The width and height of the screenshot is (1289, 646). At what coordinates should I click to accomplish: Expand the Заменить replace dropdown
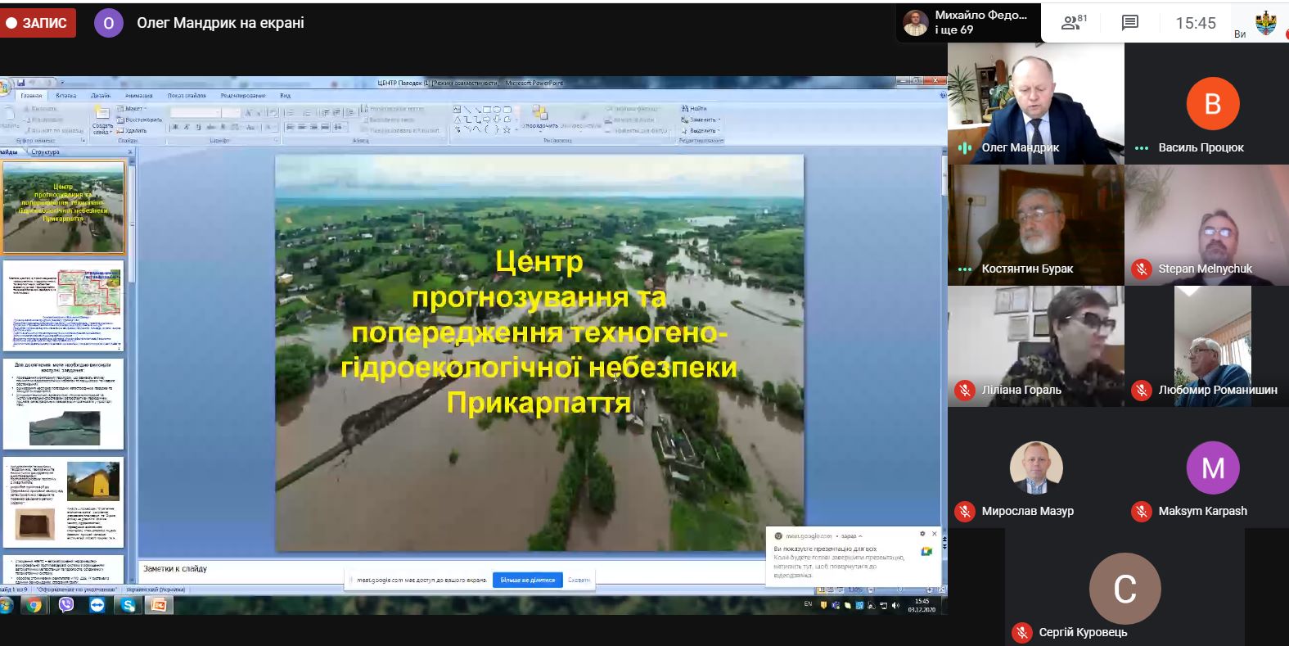click(700, 120)
